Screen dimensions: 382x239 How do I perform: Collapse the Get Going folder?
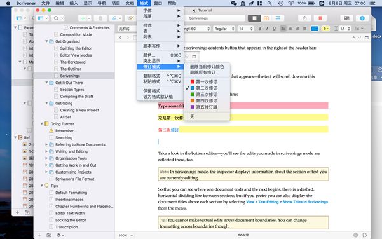(x=46, y=103)
